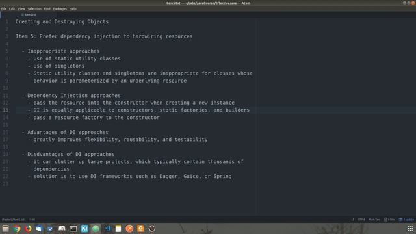Click line number 5 in the gutter
The width and height of the screenshot is (416, 234).
pos(6,51)
